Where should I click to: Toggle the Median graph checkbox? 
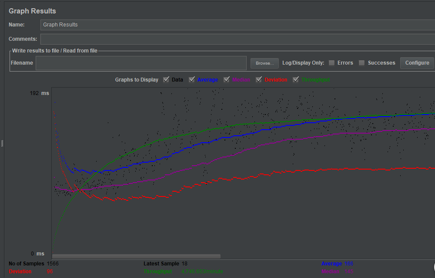coord(227,80)
